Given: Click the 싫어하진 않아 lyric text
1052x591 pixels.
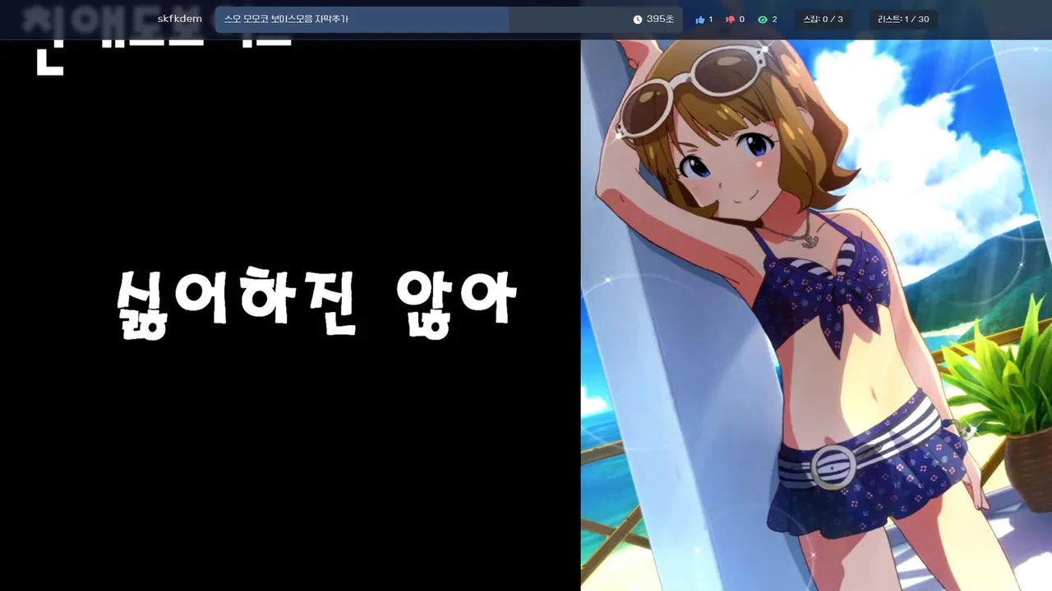Looking at the screenshot, I should [316, 305].
